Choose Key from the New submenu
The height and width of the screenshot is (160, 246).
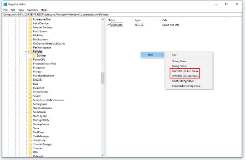[x=189, y=55]
